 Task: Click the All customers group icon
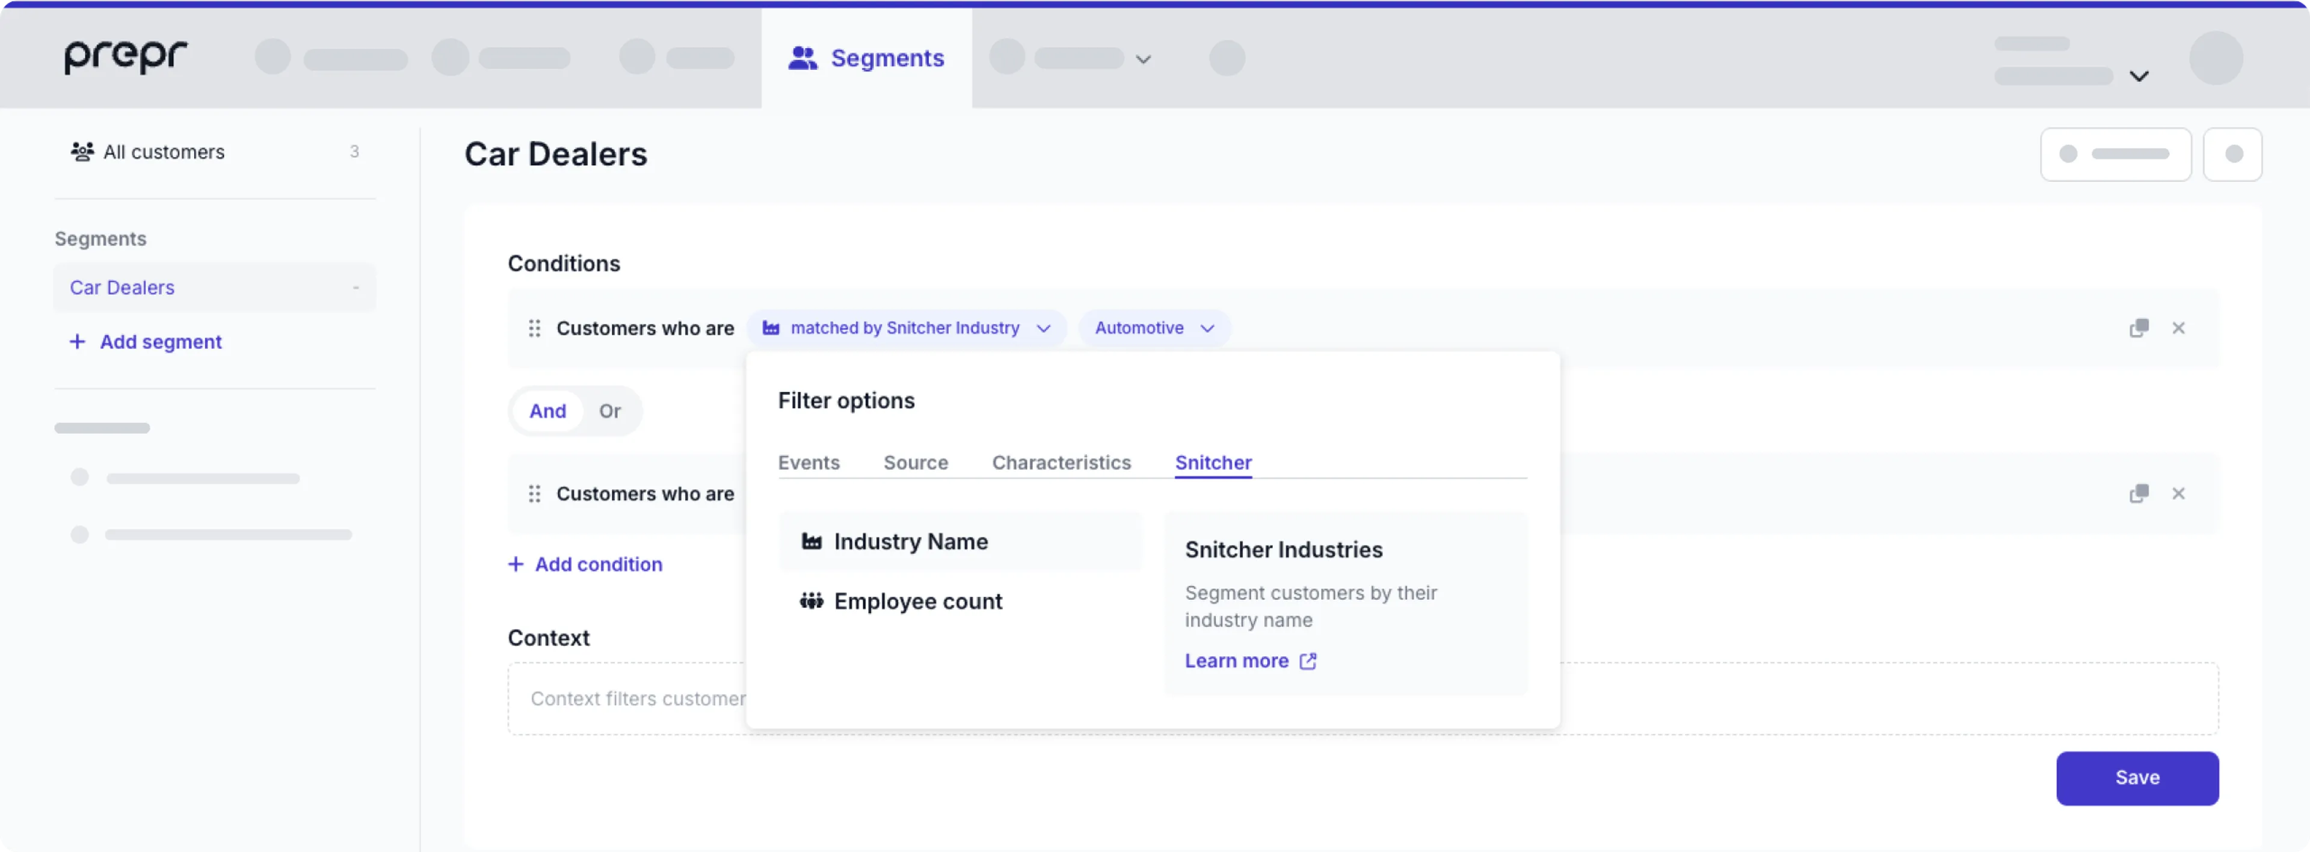(x=82, y=152)
